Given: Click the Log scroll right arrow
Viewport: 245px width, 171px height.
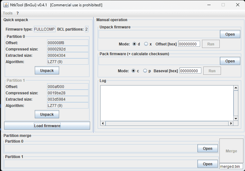Looking at the screenshot, I should point(231,123).
